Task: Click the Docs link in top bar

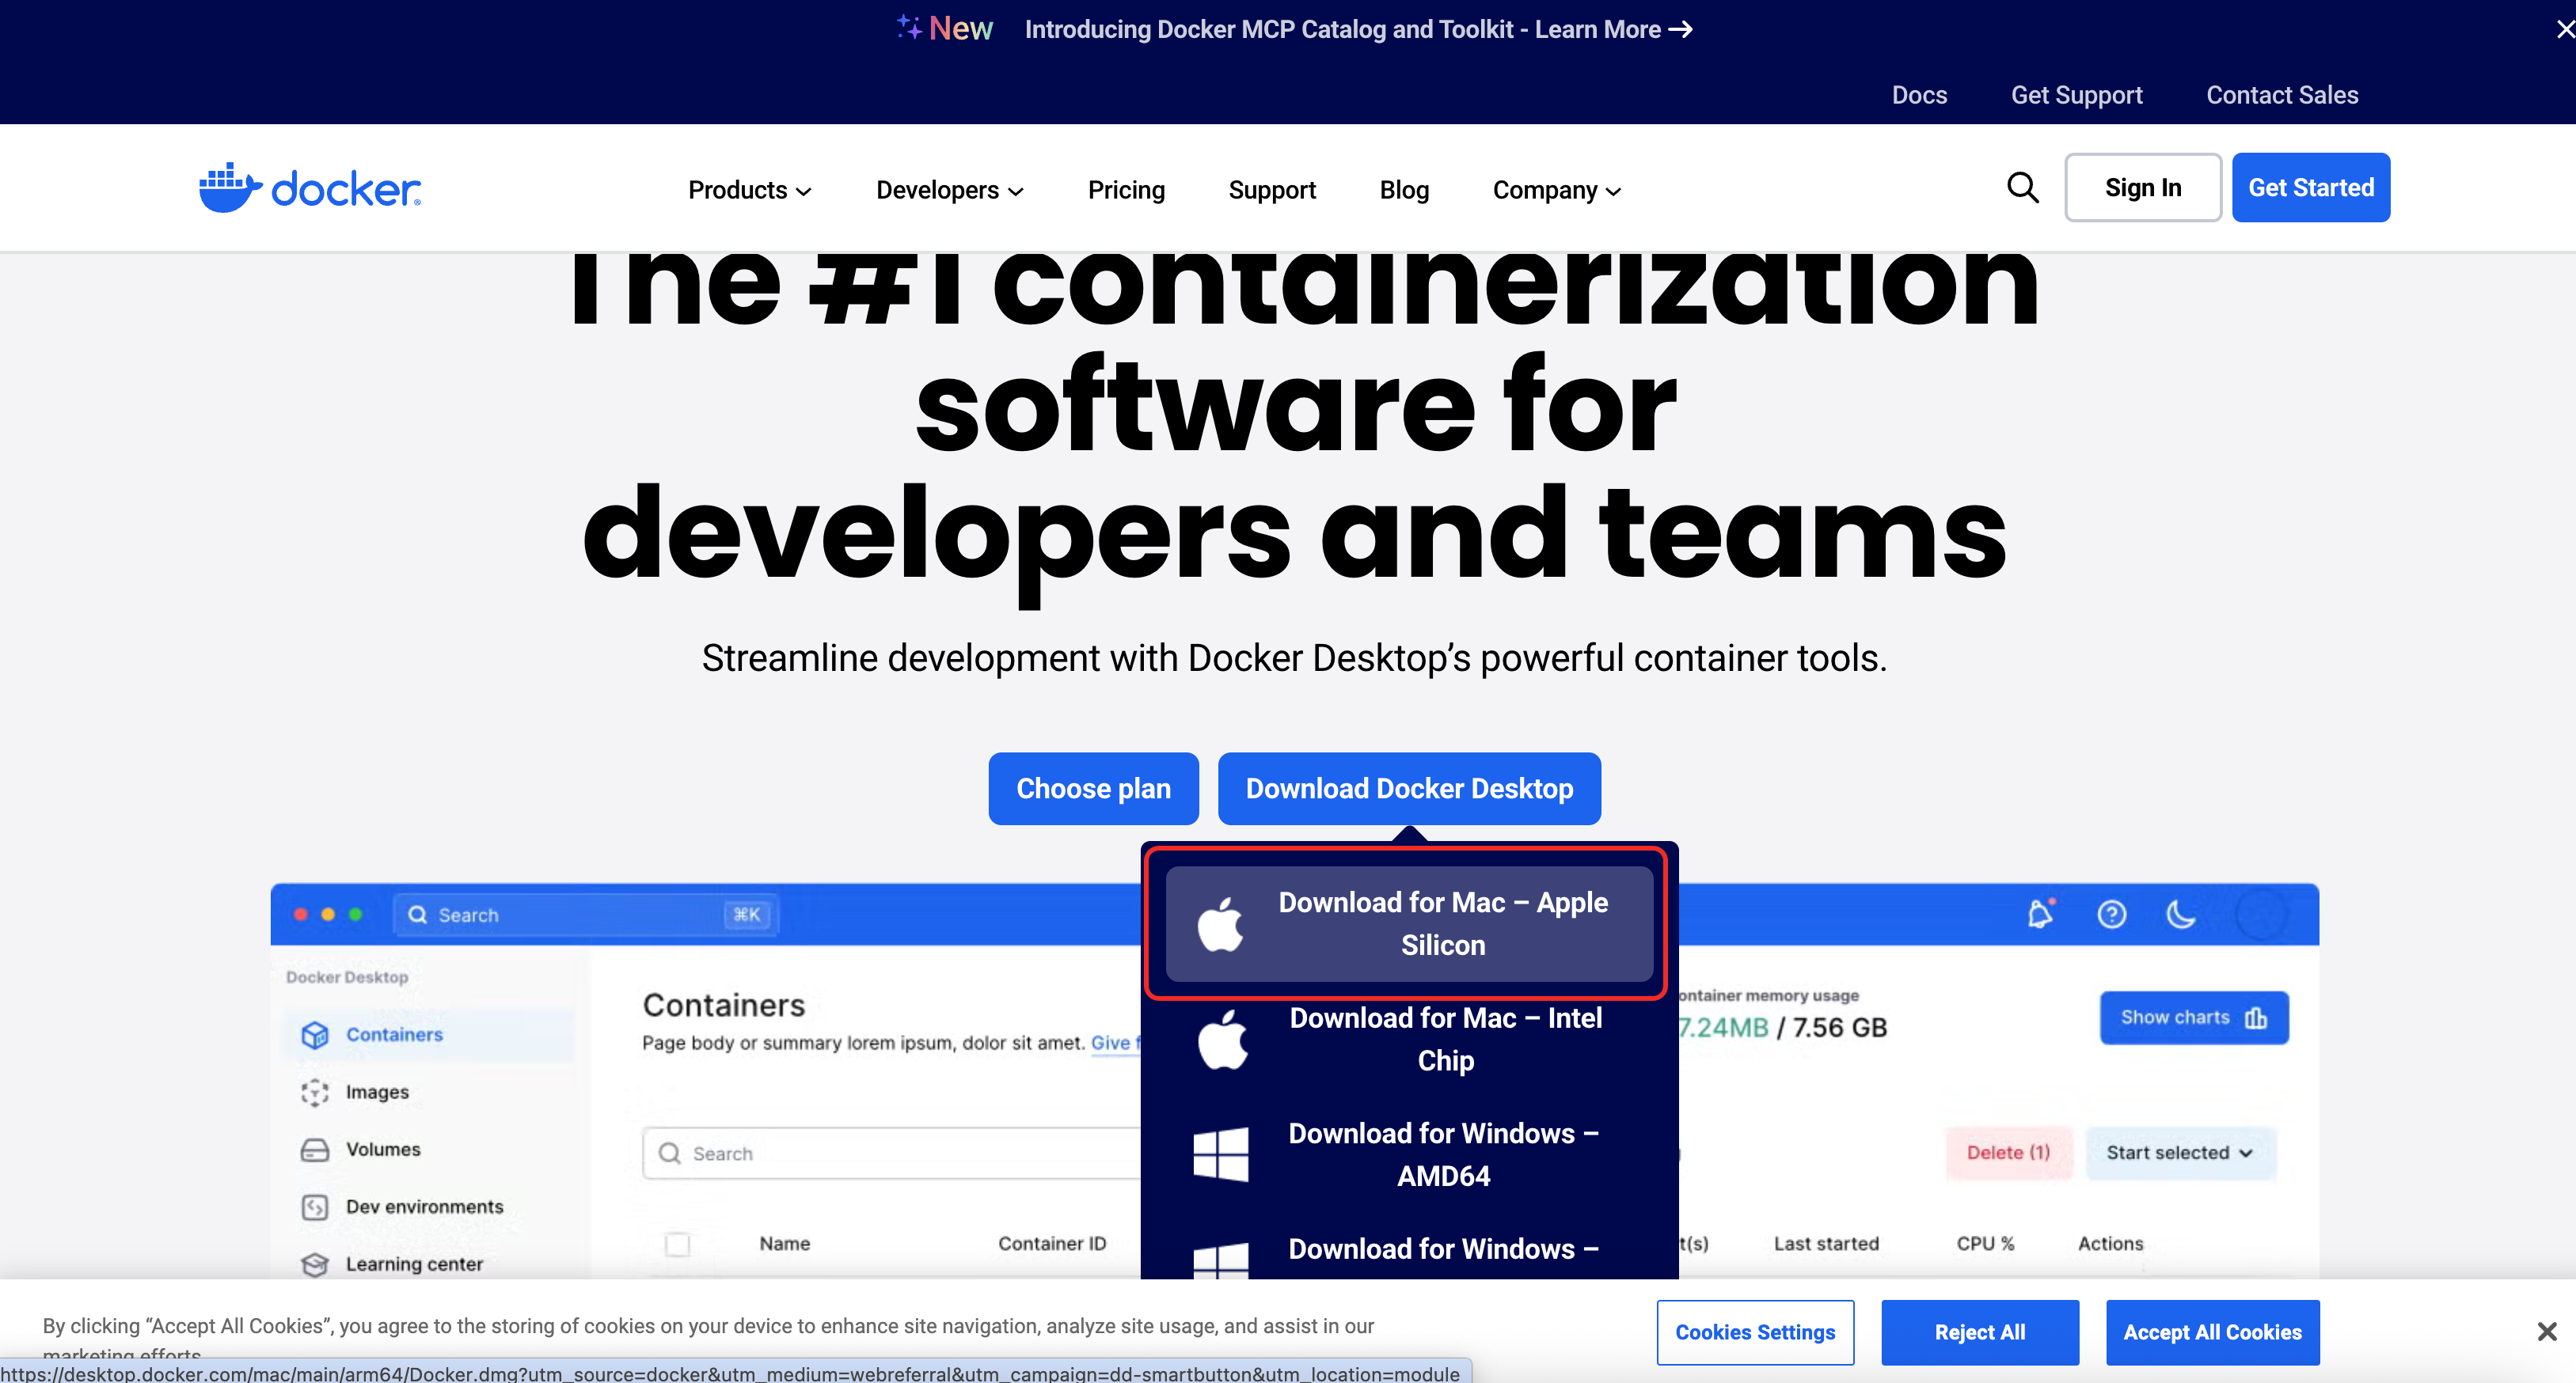Action: 1919,95
